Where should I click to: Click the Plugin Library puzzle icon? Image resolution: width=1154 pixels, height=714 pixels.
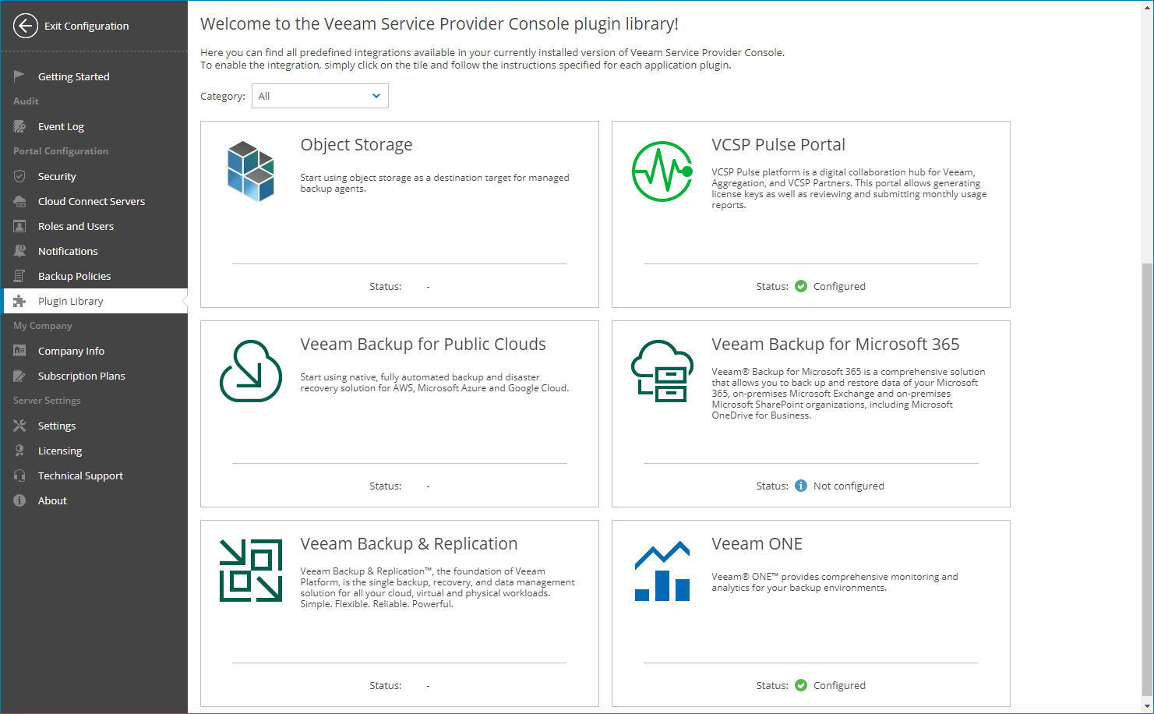click(x=19, y=301)
